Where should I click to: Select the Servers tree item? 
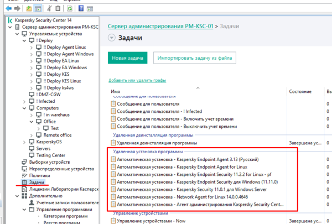click(43, 149)
